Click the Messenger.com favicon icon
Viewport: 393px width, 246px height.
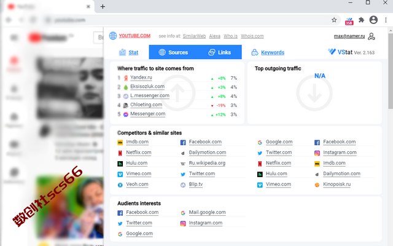pos(126,114)
